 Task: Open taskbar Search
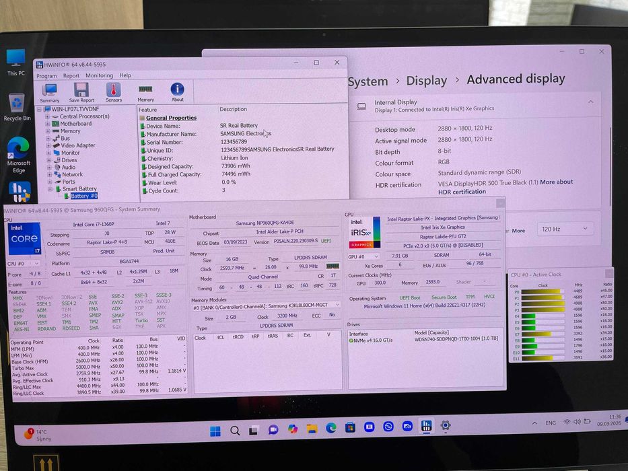[235, 431]
